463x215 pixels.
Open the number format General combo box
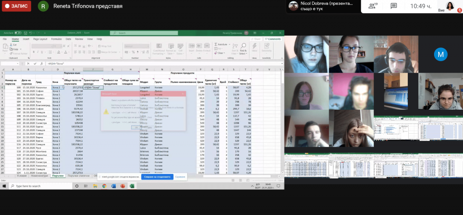(x=137, y=47)
